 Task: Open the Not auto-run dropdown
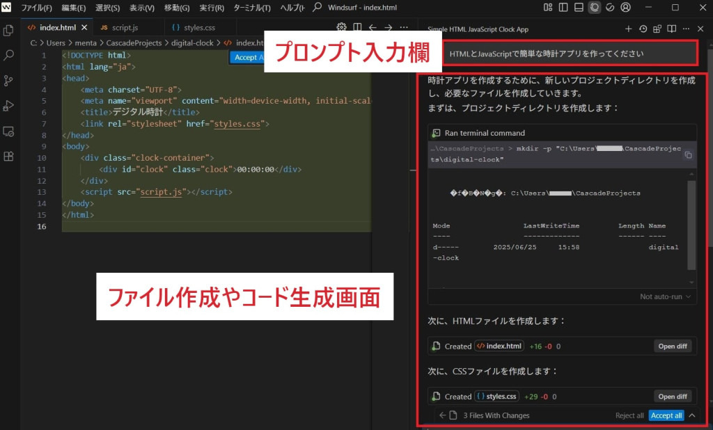pos(665,296)
